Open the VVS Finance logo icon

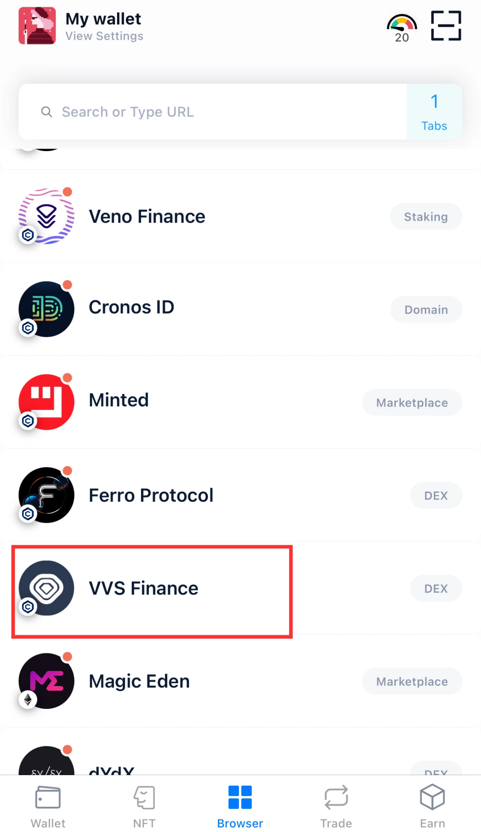[46, 588]
